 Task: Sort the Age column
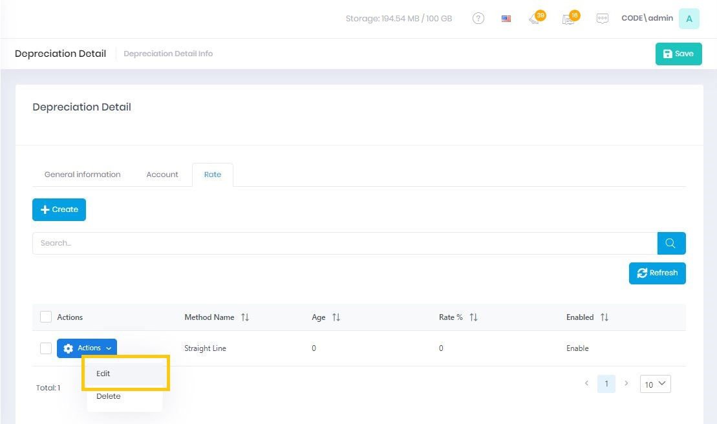(x=336, y=317)
